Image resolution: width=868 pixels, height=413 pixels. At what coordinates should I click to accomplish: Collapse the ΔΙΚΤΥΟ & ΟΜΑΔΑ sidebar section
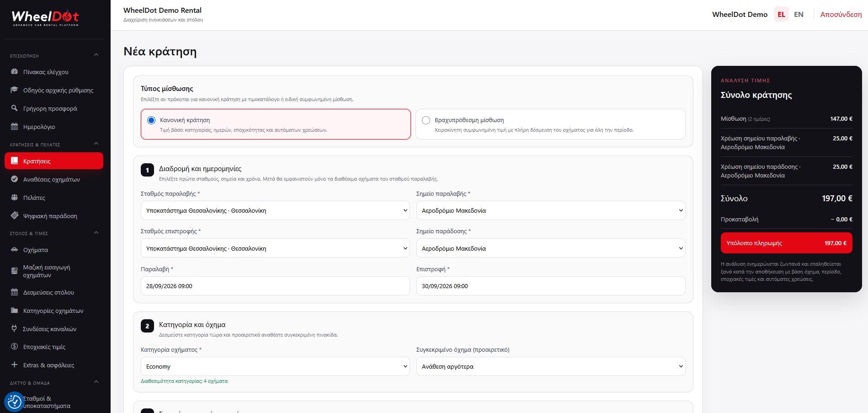pos(96,382)
